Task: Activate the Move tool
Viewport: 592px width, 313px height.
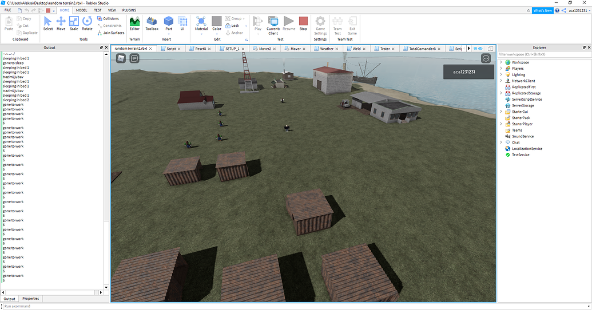Action: [x=61, y=23]
